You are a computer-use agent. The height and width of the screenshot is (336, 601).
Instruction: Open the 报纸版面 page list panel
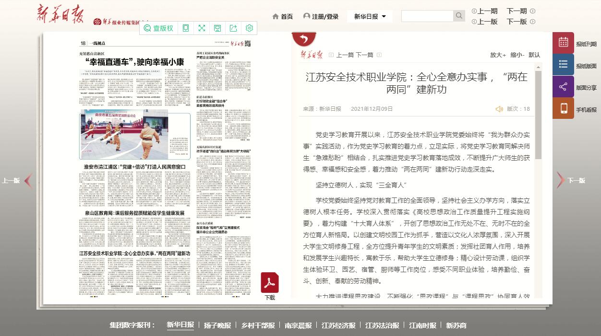[563, 65]
